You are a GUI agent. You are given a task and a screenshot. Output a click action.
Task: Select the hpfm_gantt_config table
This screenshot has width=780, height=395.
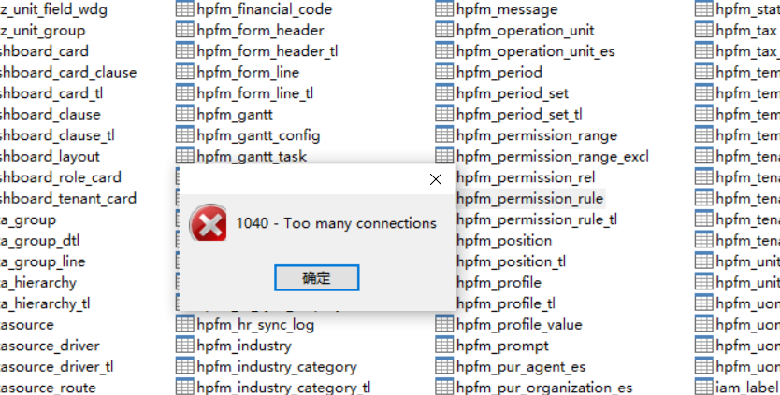tap(258, 135)
